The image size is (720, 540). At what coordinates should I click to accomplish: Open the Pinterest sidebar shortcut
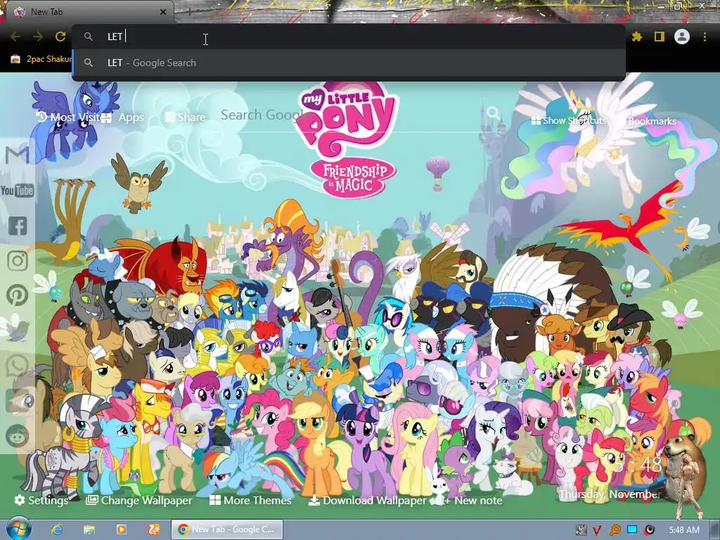[18, 295]
